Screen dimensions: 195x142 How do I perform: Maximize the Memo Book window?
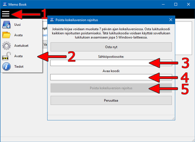point(175,4)
